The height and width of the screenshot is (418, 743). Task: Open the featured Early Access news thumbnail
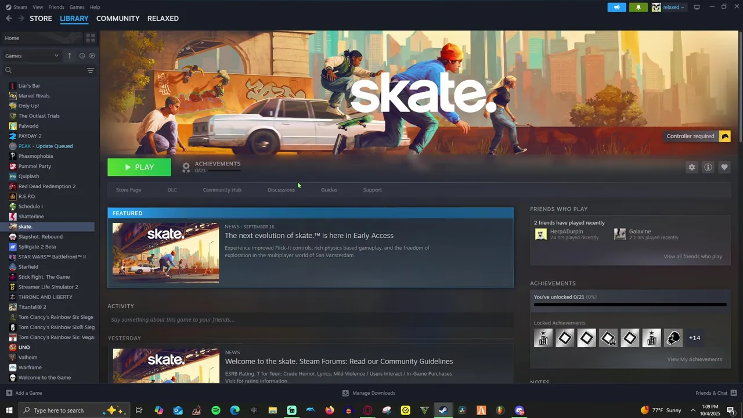(165, 253)
